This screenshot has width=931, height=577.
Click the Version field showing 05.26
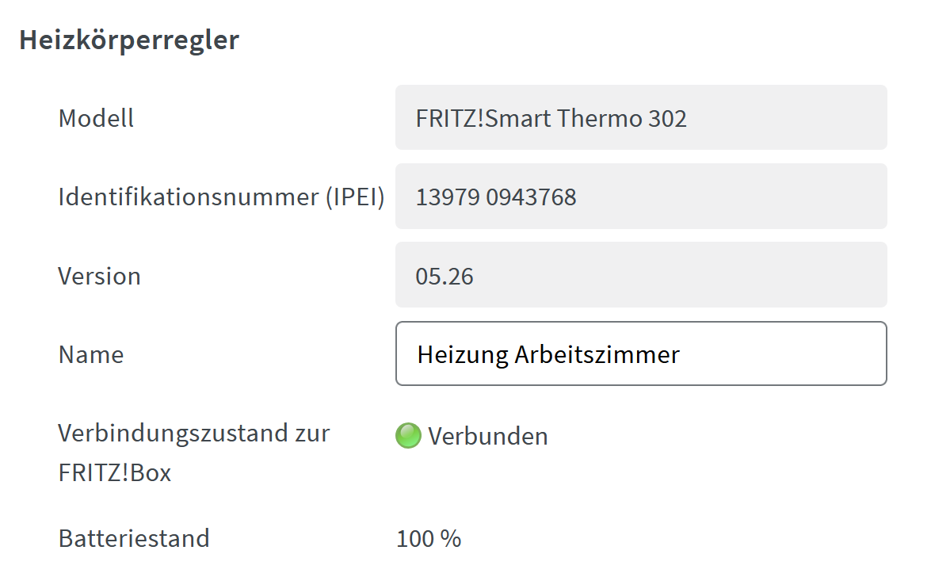tap(640, 274)
